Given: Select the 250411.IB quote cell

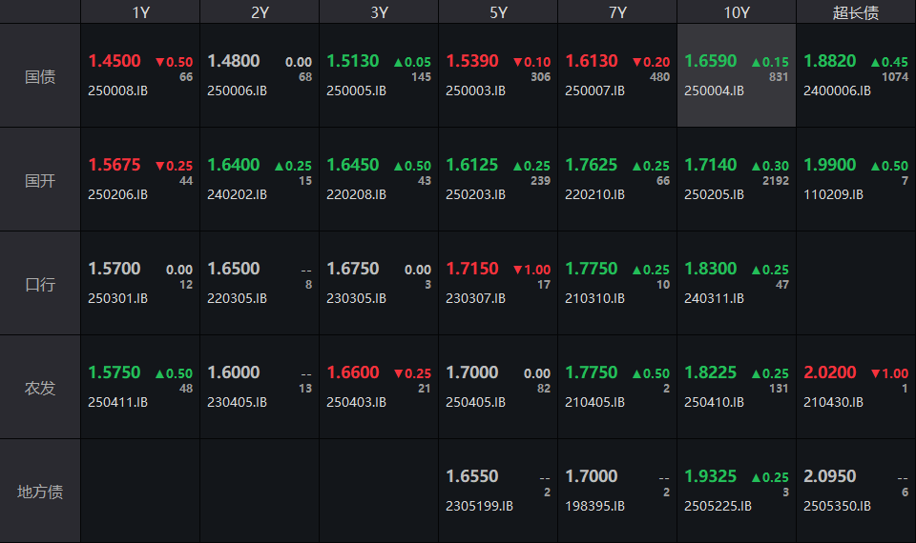Looking at the screenshot, I should pos(140,388).
